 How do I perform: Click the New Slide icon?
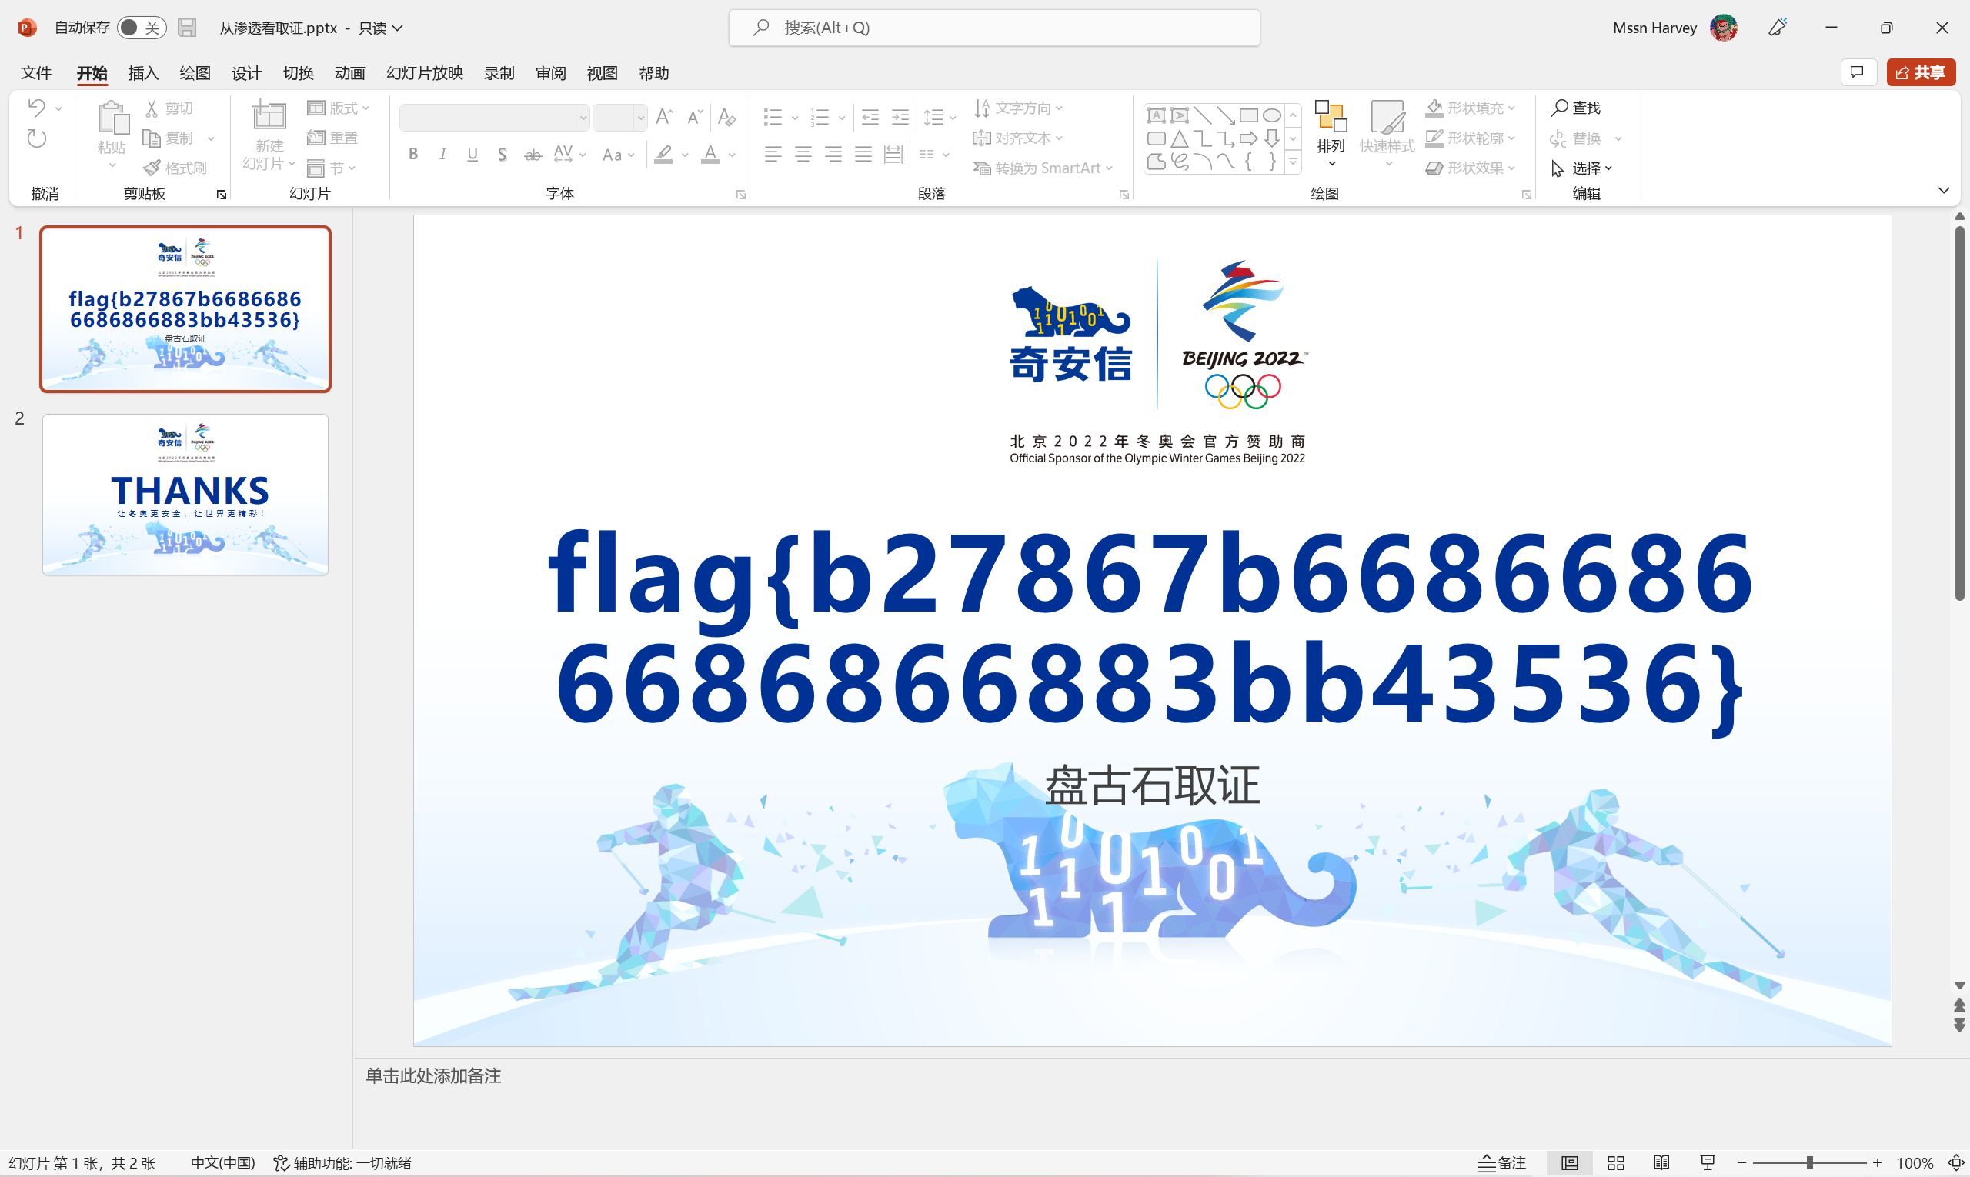pyautogui.click(x=269, y=116)
